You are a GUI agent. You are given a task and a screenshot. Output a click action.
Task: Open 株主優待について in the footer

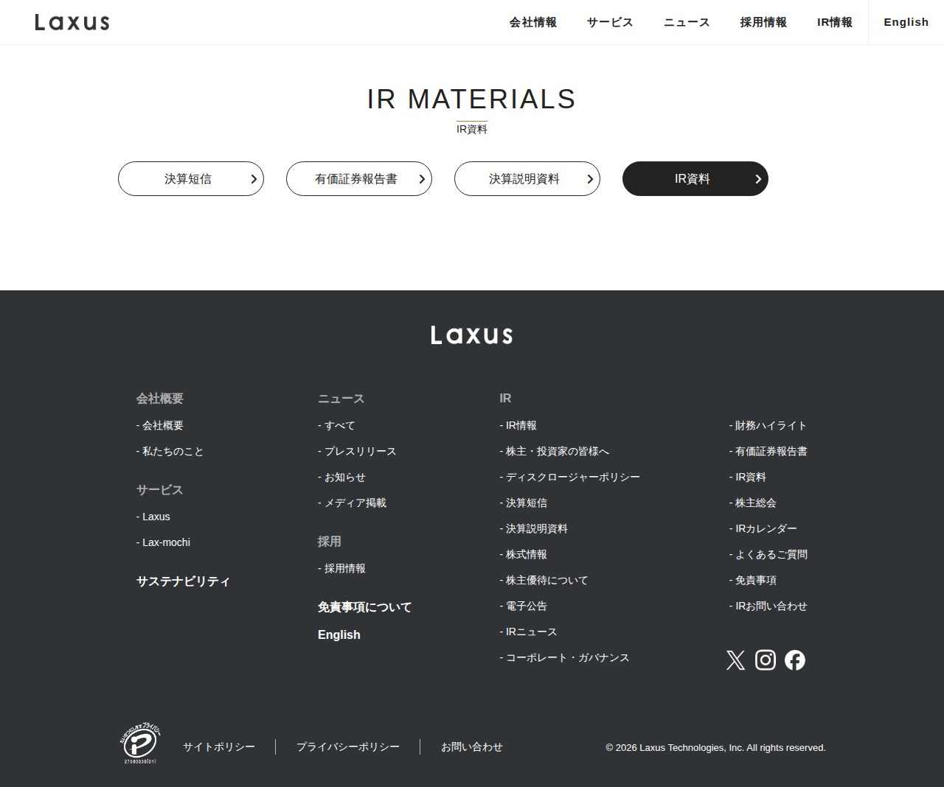coord(544,581)
